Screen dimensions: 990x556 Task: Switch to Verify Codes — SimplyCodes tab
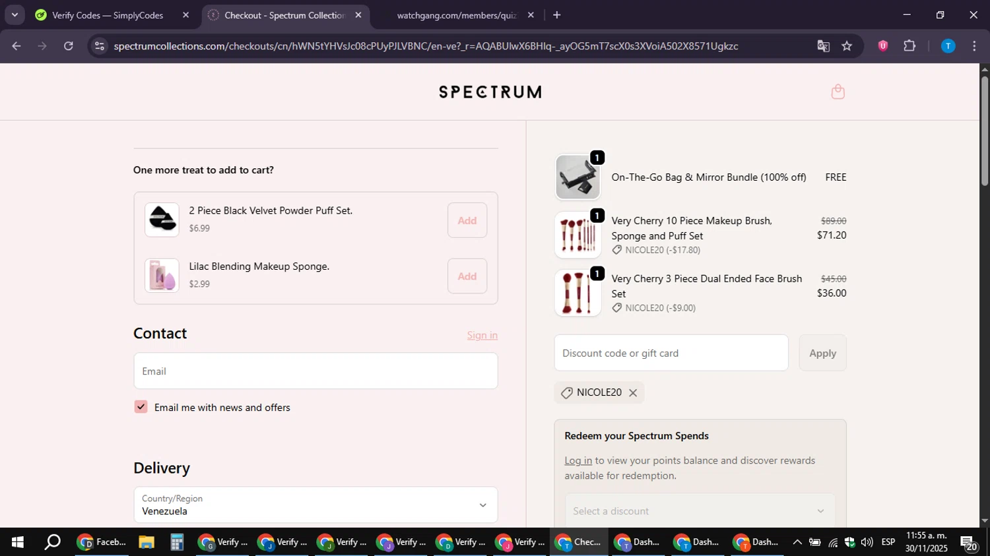(112, 15)
